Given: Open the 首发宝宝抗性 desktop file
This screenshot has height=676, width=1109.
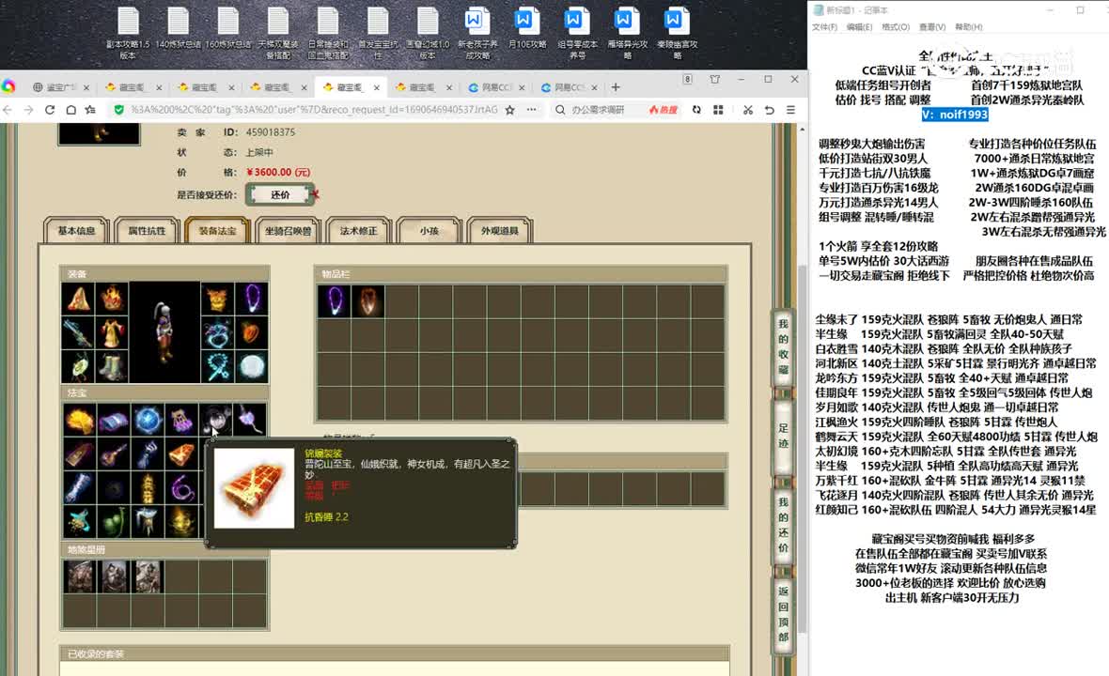Looking at the screenshot, I should (378, 33).
